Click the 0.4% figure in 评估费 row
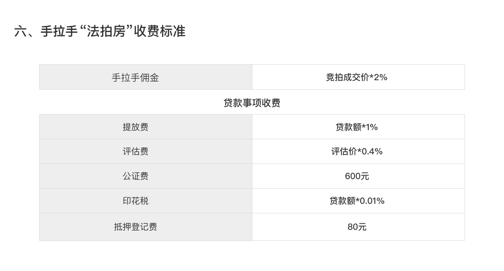504x271 pixels. coord(370,151)
